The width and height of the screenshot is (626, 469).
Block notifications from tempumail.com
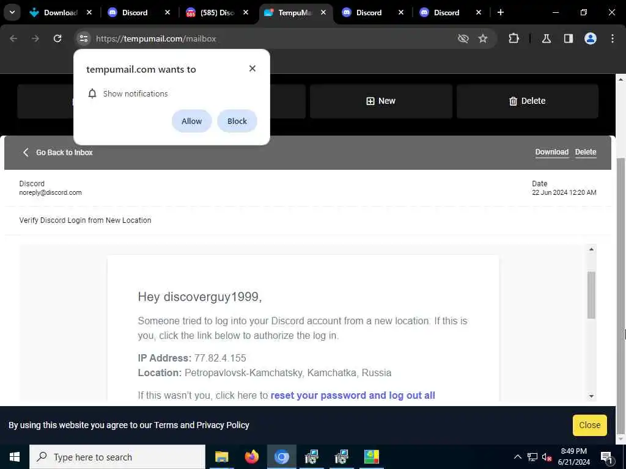(237, 121)
